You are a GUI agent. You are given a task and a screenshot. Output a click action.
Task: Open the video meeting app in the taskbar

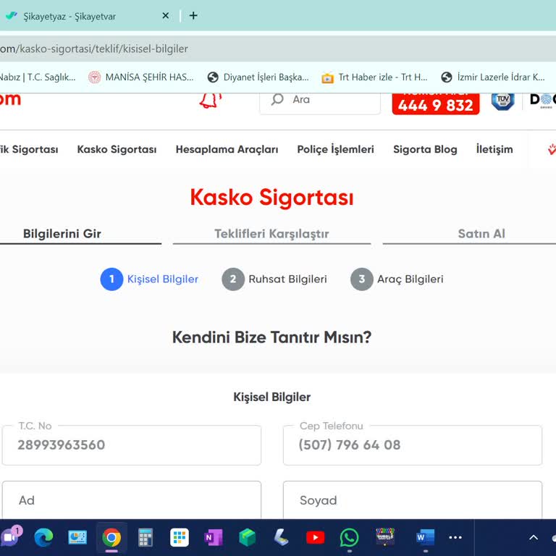(11, 537)
